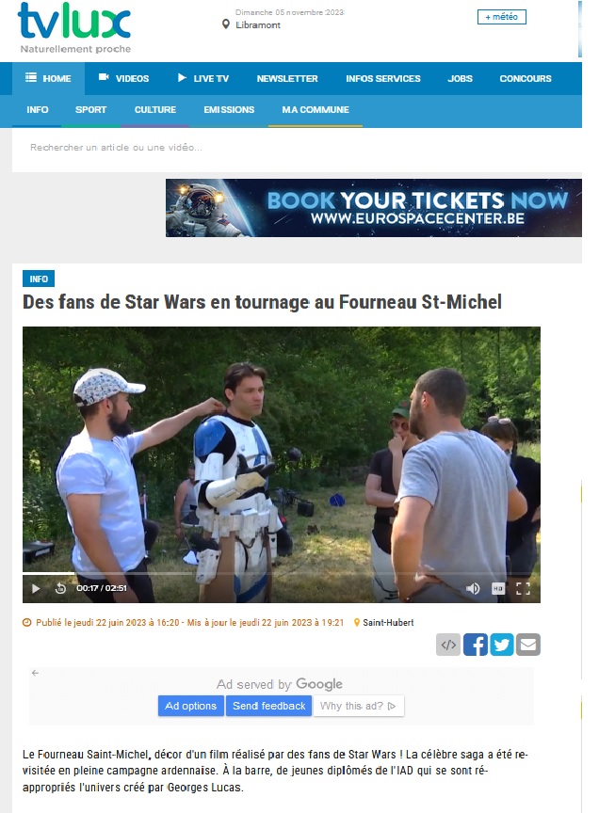Click the Send feedback button
The image size is (599, 813).
pos(268,706)
